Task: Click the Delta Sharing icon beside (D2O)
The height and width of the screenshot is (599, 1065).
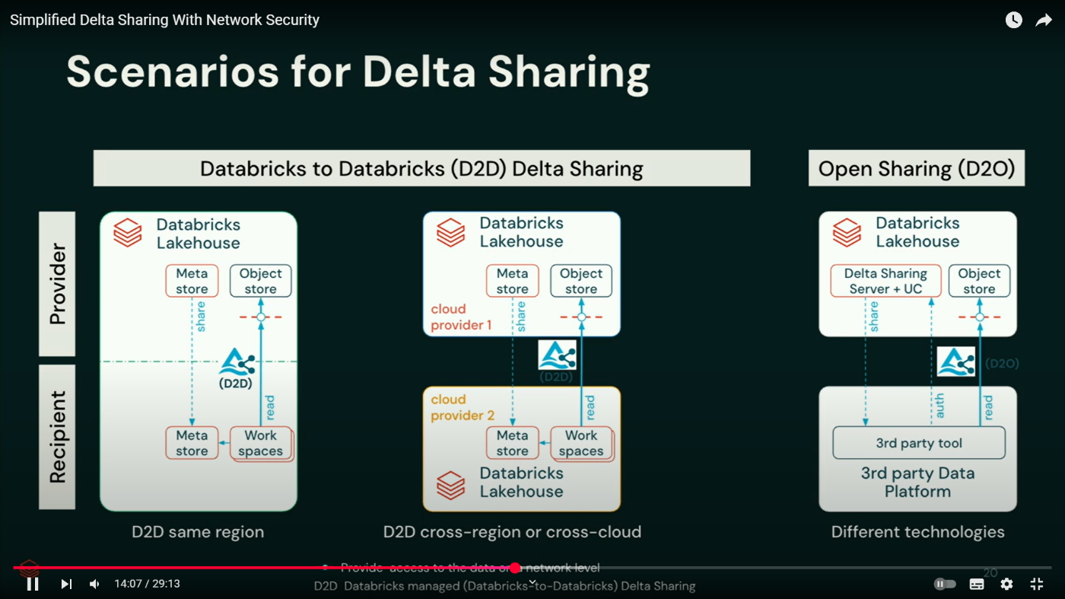Action: (x=956, y=362)
